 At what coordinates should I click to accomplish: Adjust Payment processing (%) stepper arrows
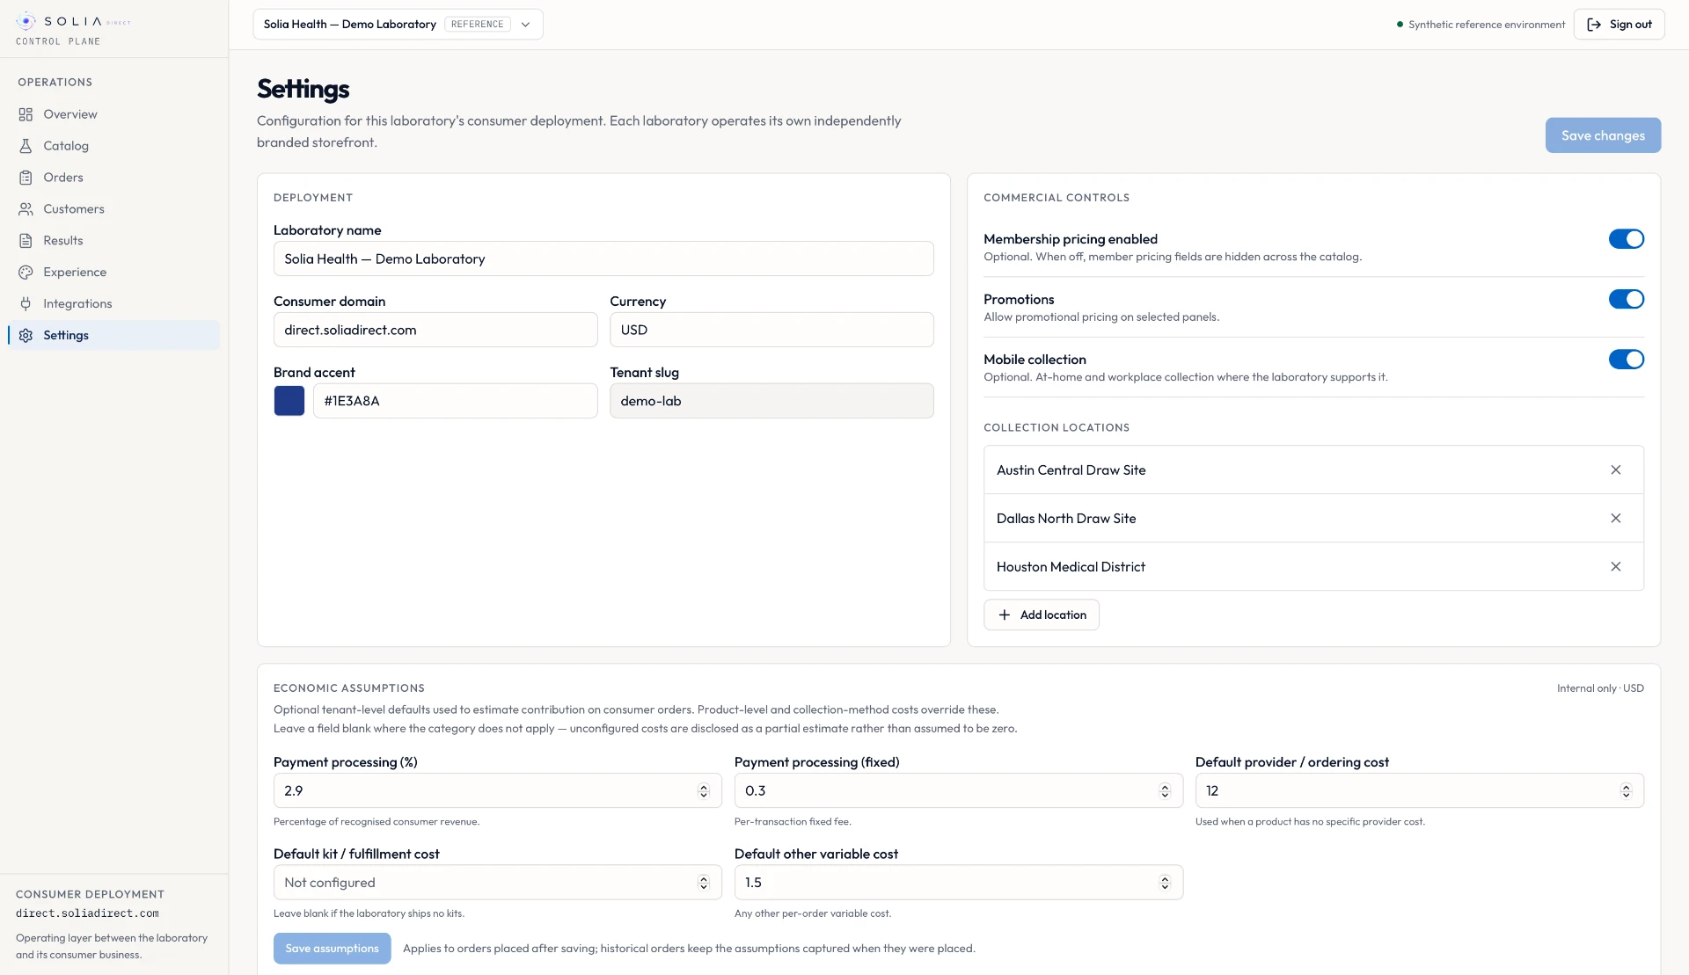704,791
